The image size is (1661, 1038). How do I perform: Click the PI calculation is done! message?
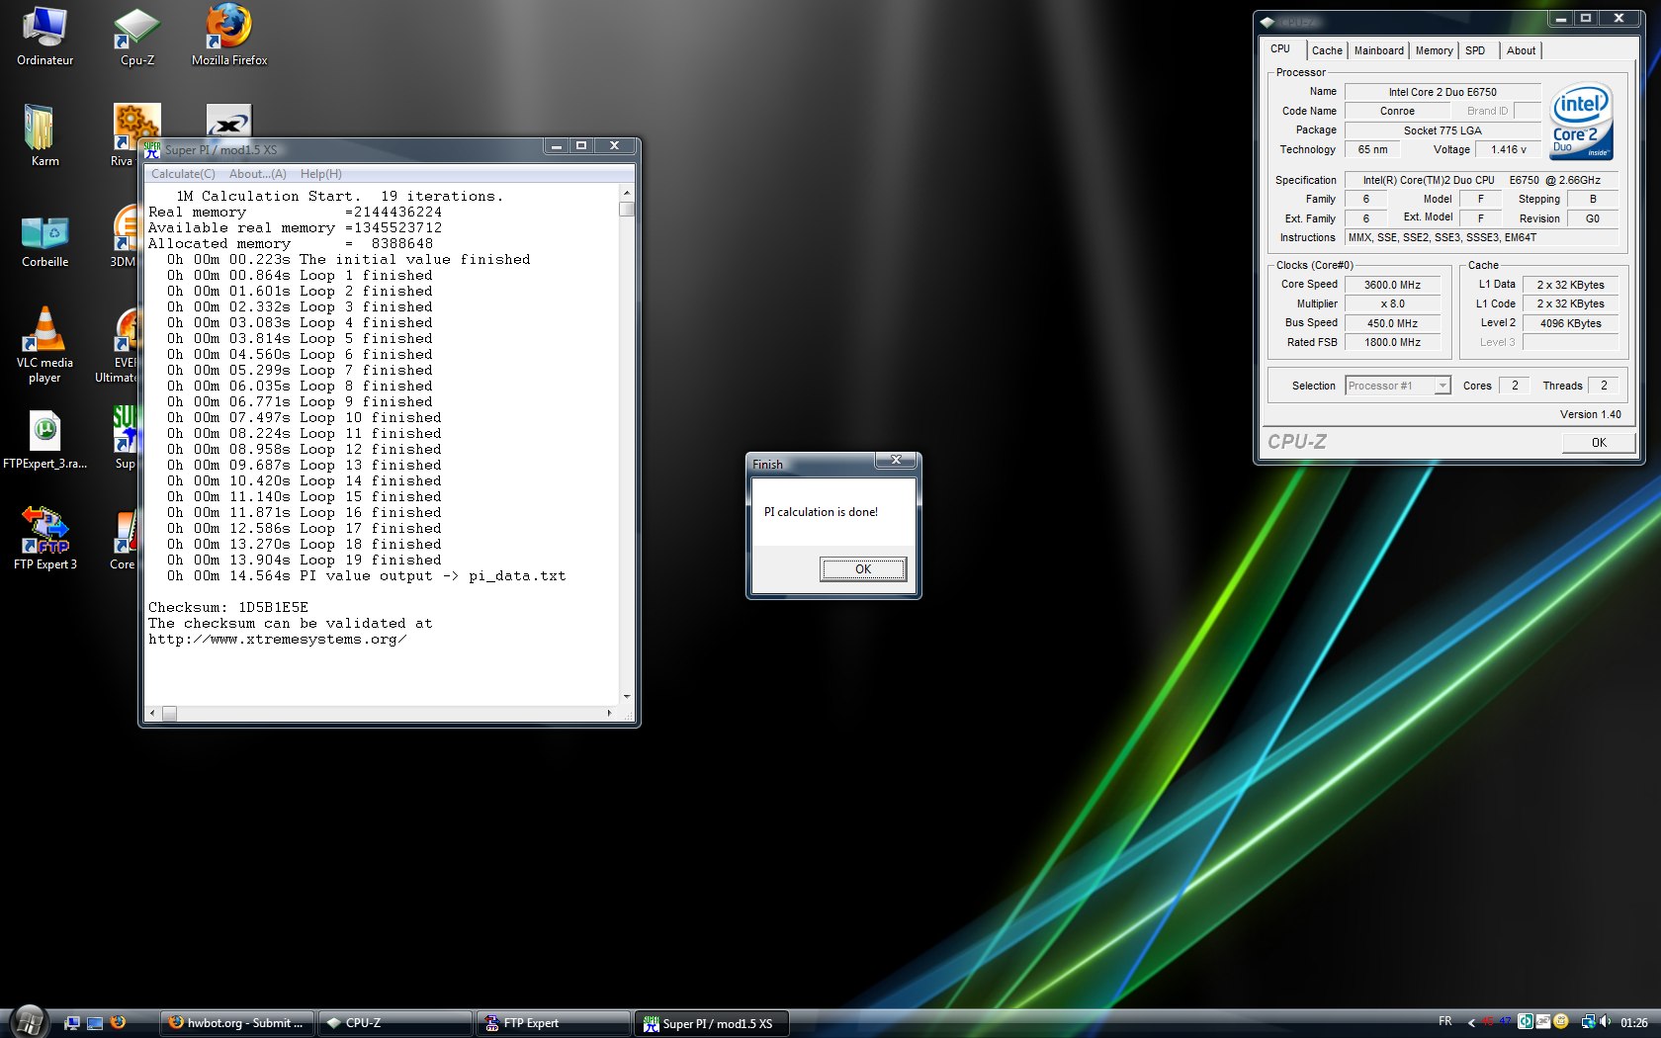(821, 512)
